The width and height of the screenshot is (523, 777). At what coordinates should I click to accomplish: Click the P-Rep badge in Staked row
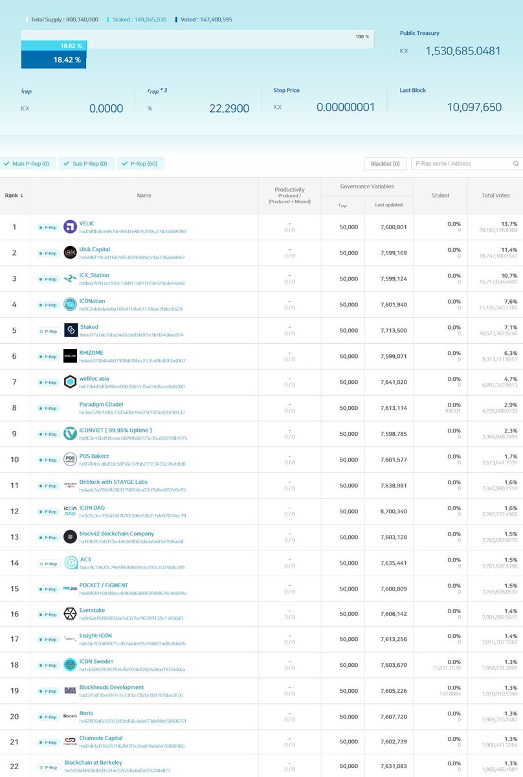[x=49, y=331]
